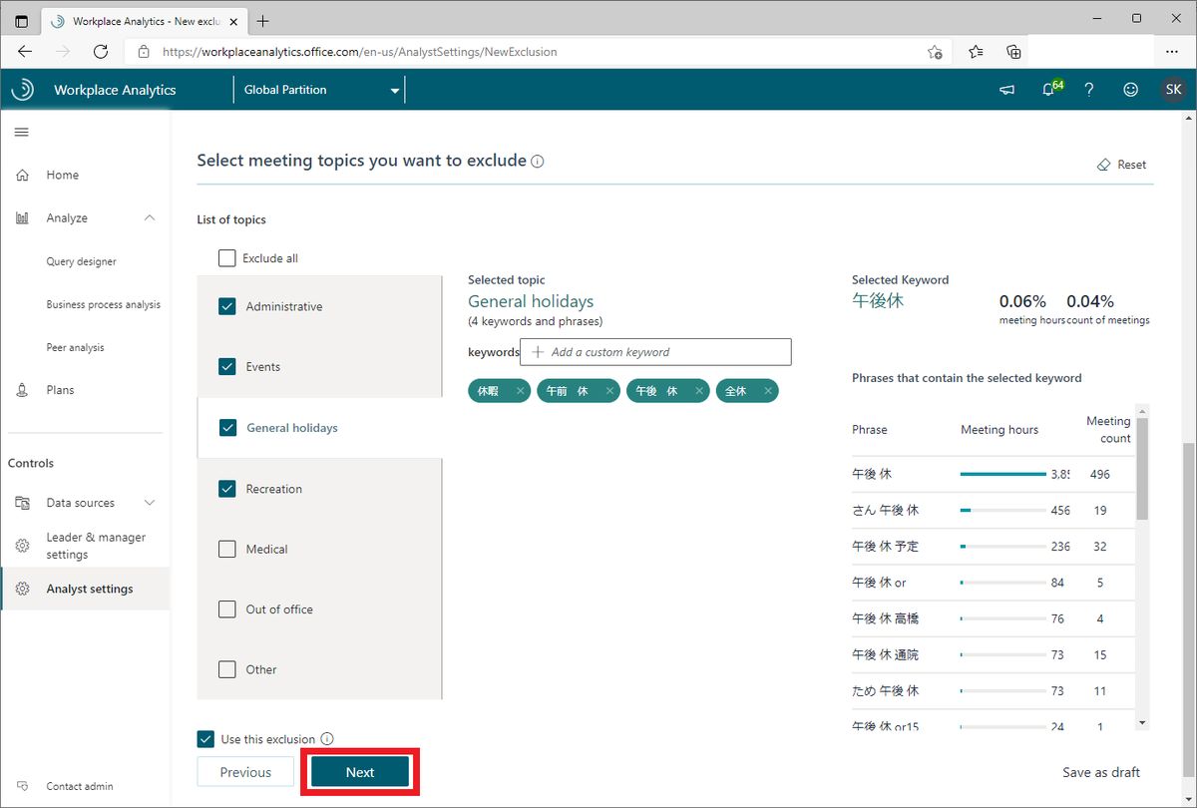Click the Add a custom keyword field
The height and width of the screenshot is (808, 1197).
(656, 352)
